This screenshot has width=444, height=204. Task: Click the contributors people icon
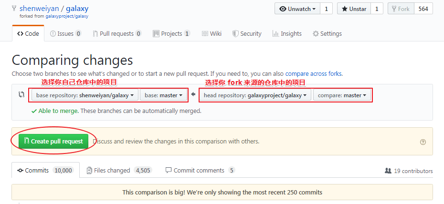388,171
